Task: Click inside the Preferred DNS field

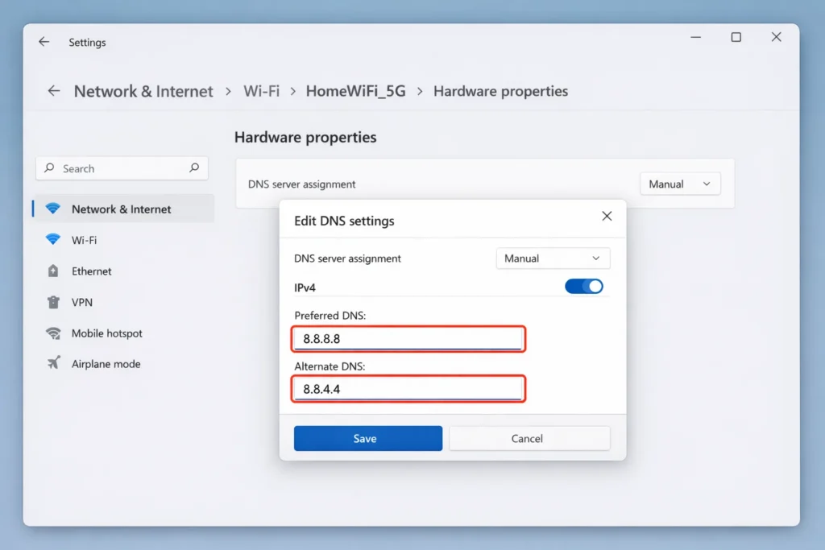Action: [408, 339]
